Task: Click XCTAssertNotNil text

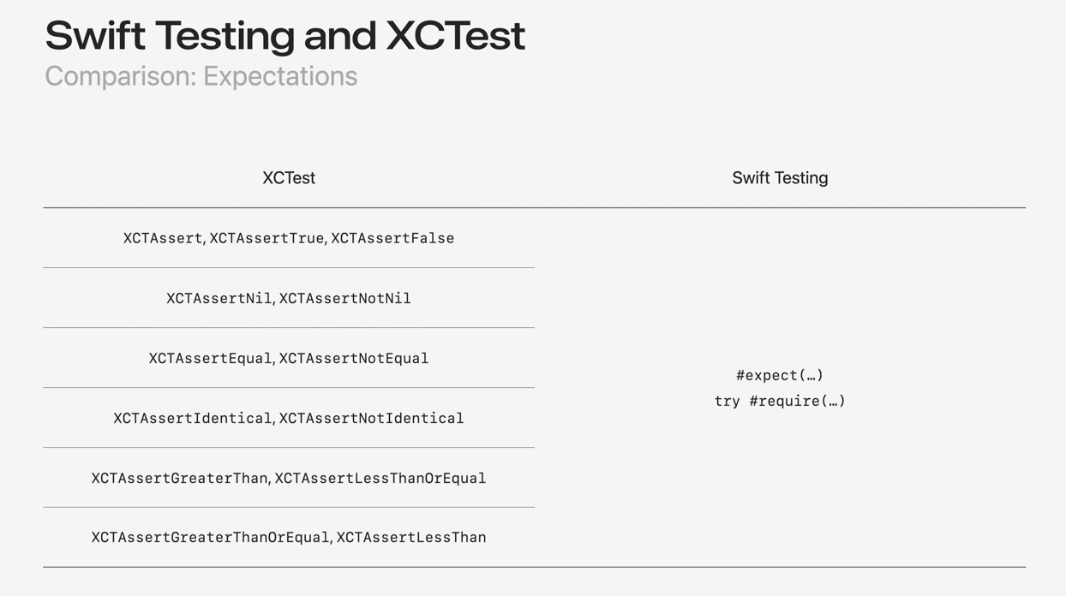Action: point(344,298)
